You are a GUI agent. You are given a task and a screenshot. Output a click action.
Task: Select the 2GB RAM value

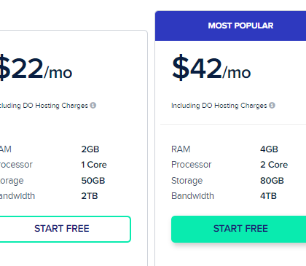coord(90,149)
